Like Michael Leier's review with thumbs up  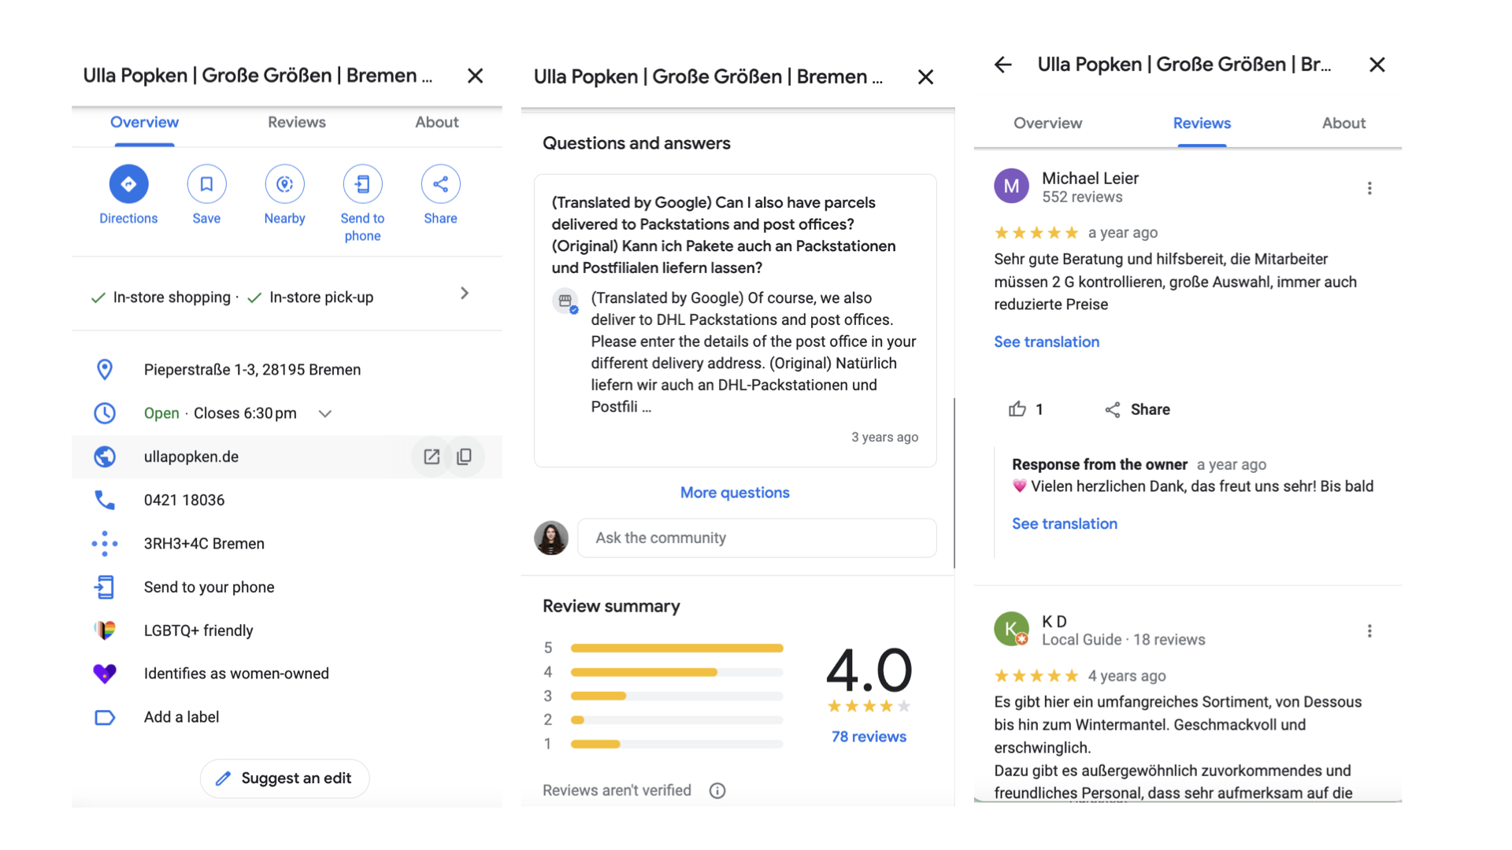pos(1017,409)
